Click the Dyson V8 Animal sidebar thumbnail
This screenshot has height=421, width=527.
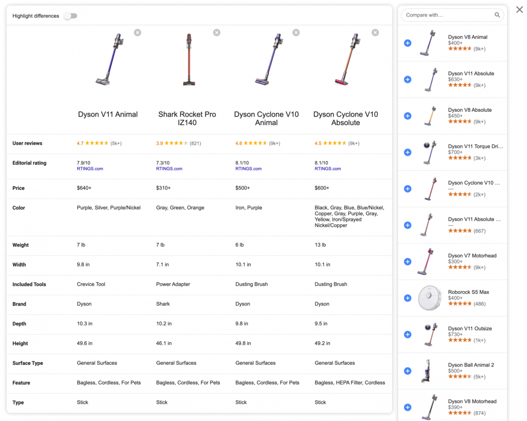428,43
